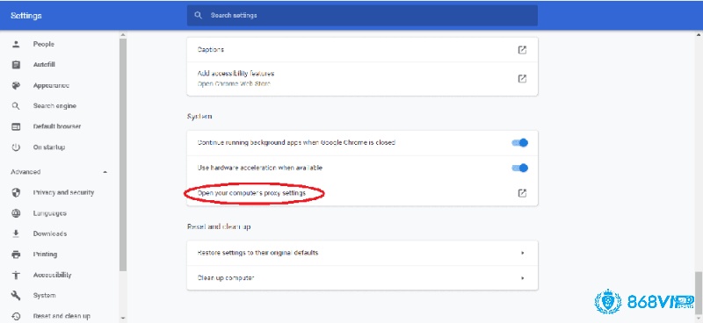Select Default browser in sidebar

pos(57,126)
